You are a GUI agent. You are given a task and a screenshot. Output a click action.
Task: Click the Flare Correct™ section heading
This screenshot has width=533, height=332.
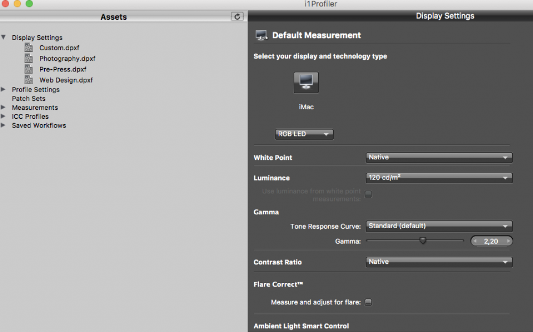point(278,284)
